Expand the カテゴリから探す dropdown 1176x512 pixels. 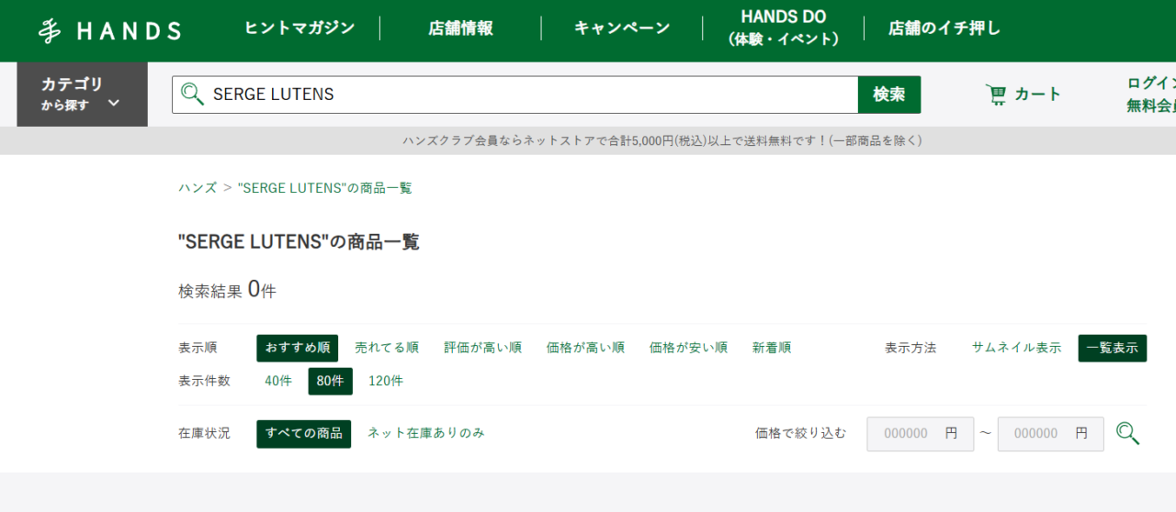(82, 95)
